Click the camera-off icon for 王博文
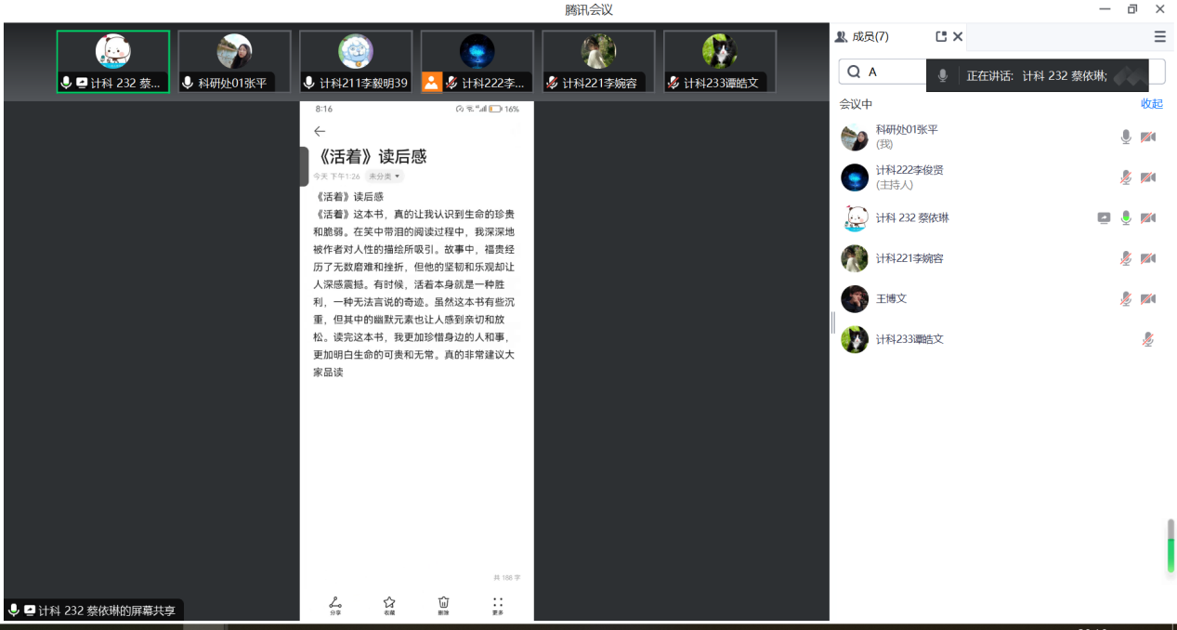1177x630 pixels. point(1148,299)
